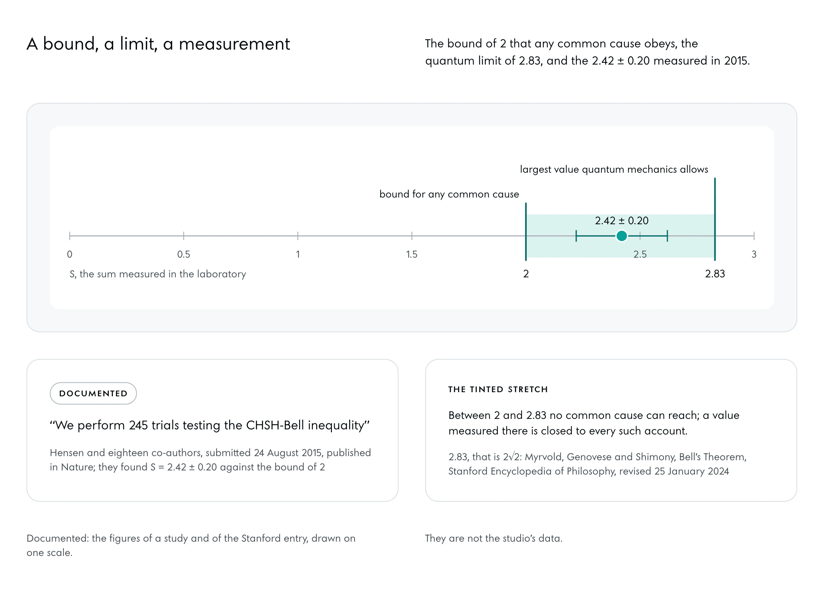Click the heading 'A bound, a limit, a measurement'
The height and width of the screenshot is (590, 824).
[x=158, y=44]
